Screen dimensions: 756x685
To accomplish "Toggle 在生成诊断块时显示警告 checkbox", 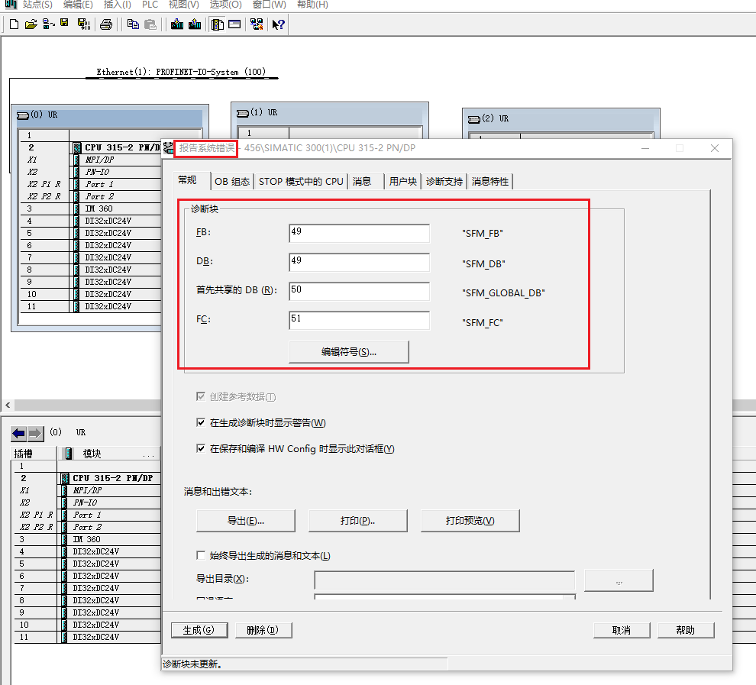I will coord(201,422).
